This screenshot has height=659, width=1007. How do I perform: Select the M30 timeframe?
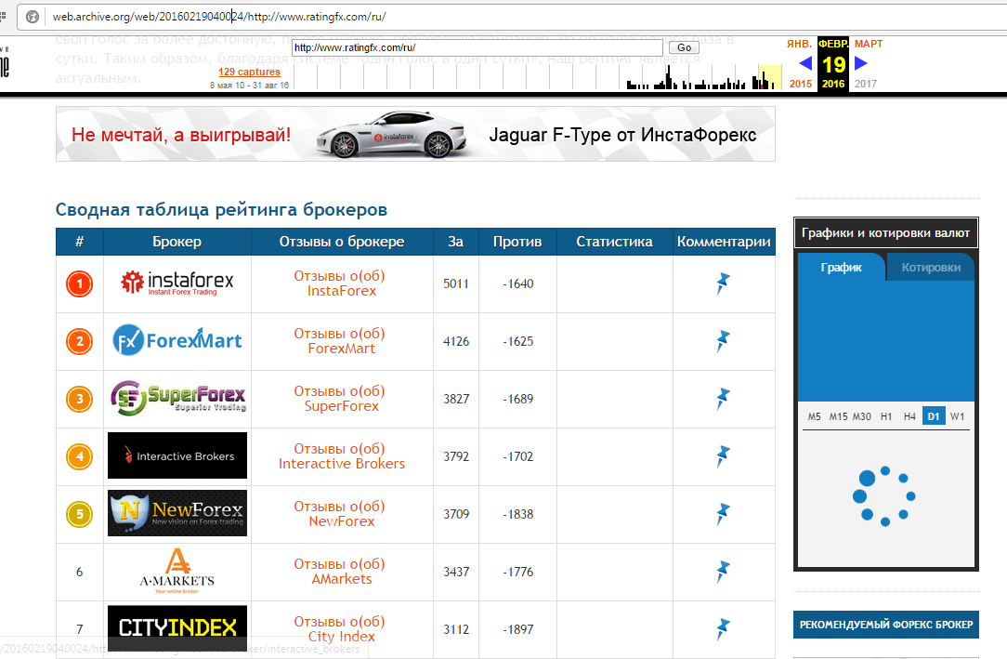[862, 416]
